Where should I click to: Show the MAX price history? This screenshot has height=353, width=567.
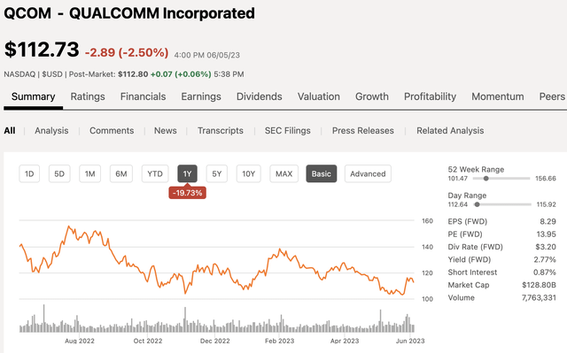tap(283, 173)
